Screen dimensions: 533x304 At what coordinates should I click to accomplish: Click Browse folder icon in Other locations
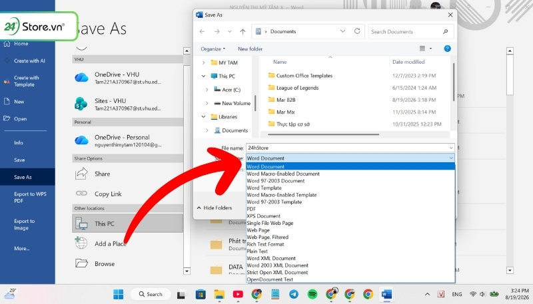(81, 263)
